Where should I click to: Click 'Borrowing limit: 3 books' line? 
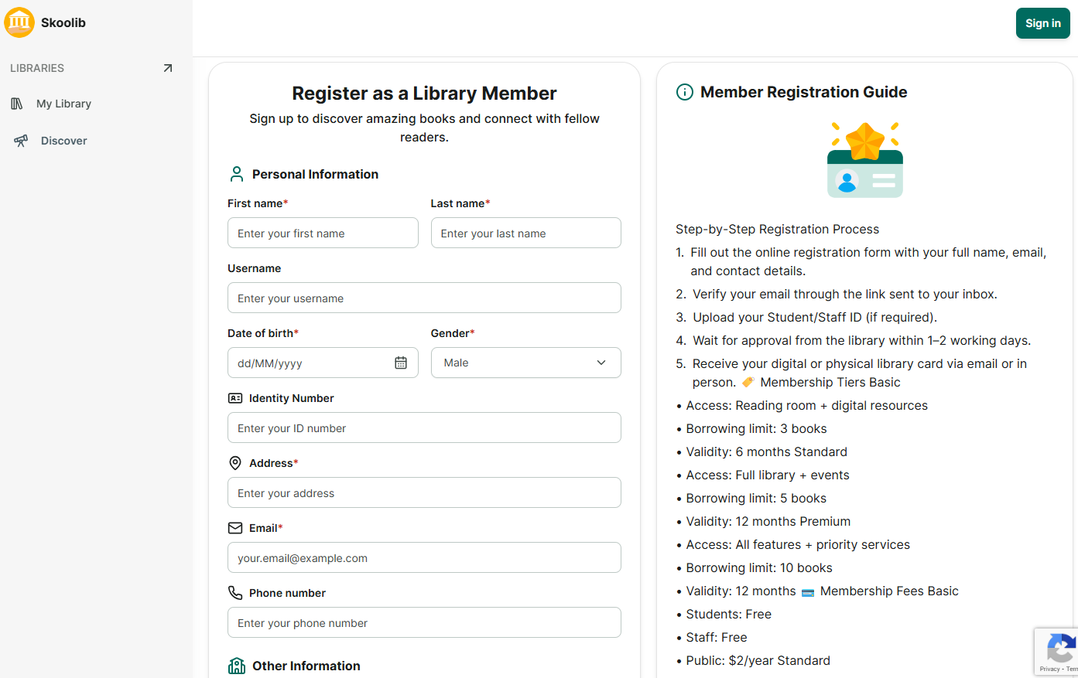756,428
